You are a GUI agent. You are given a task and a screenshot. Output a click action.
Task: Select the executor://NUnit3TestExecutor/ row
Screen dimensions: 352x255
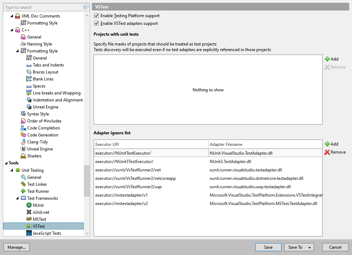tap(208, 162)
